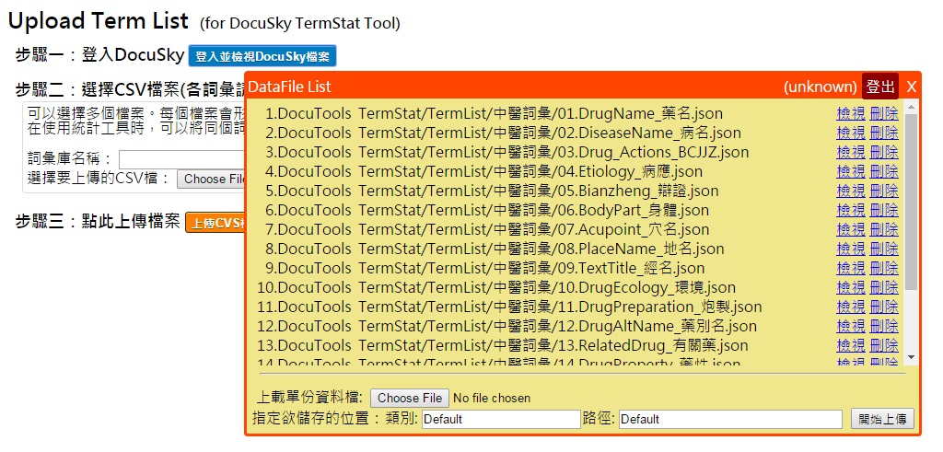Delete file 02.DiseaseName_病名.json via 刪除
Image resolution: width=943 pixels, height=452 pixels.
point(884,133)
